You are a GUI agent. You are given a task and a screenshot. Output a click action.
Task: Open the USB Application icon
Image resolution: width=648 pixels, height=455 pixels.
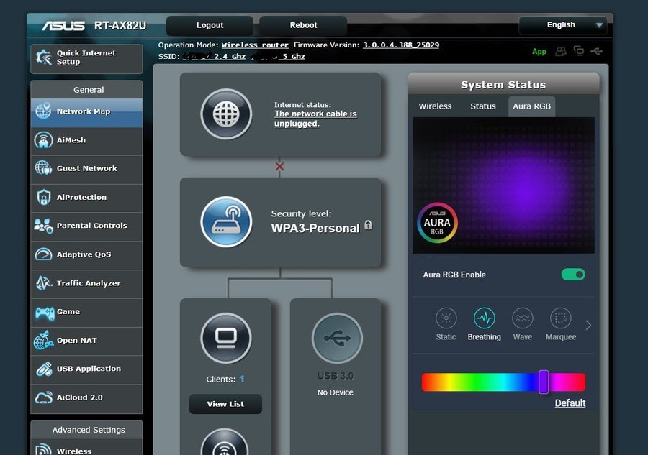point(44,369)
